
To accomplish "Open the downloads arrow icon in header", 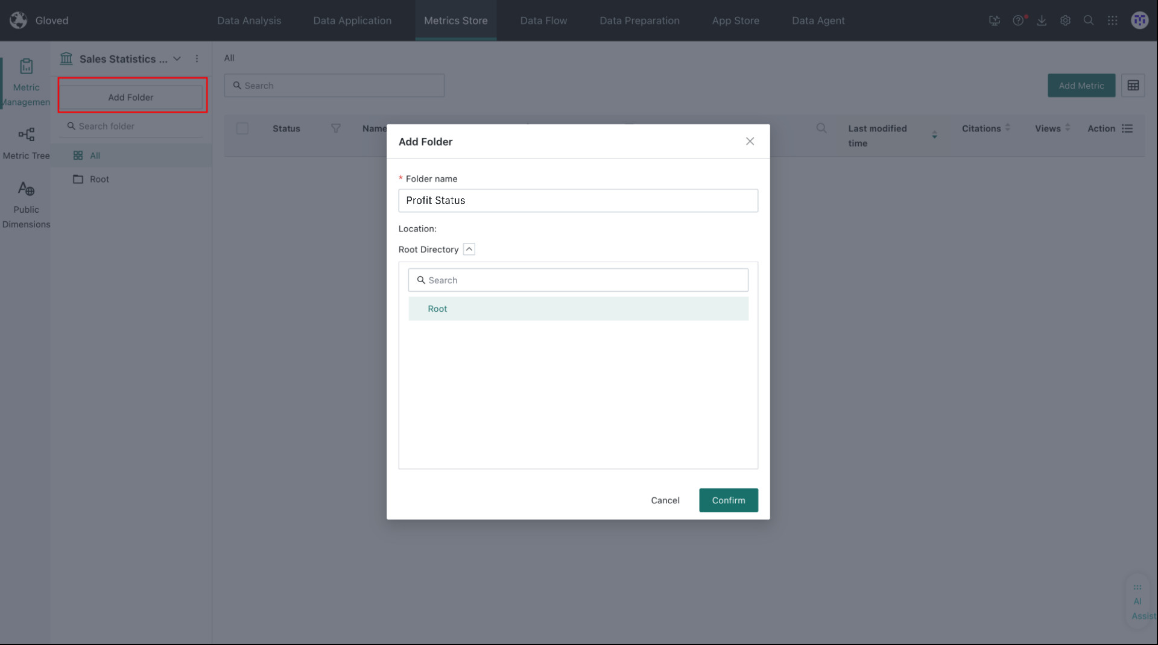I will click(1042, 20).
